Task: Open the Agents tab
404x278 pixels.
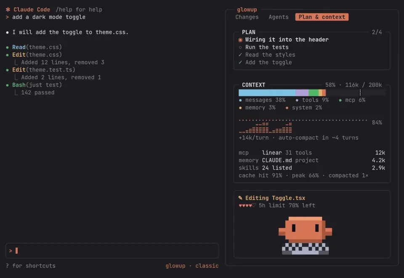Action: click(279, 17)
